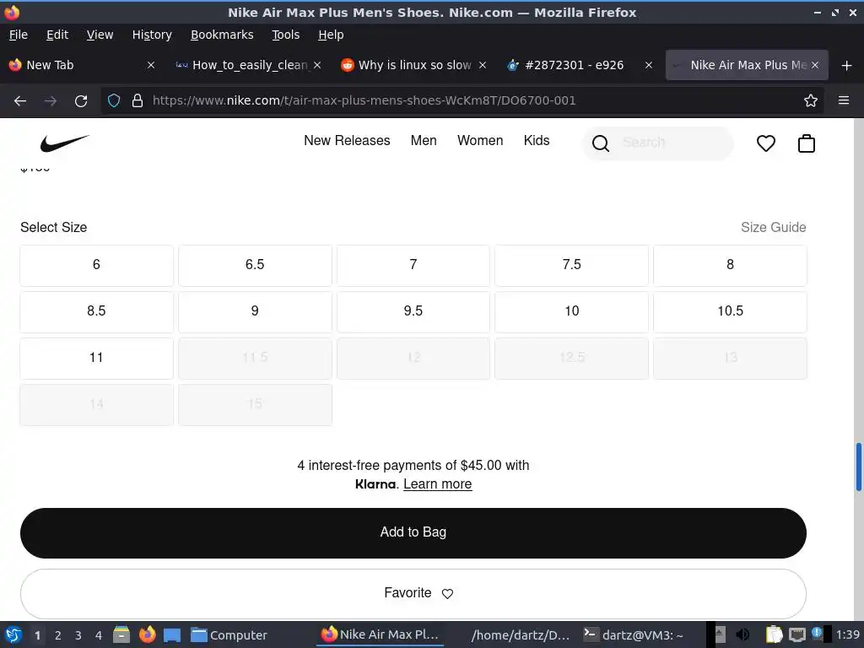
Task: Launch the file manager drawer icon in taskbar
Action: [x=121, y=634]
